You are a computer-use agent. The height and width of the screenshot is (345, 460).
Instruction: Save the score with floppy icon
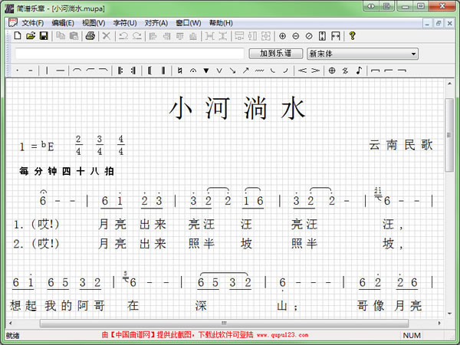[x=44, y=36]
